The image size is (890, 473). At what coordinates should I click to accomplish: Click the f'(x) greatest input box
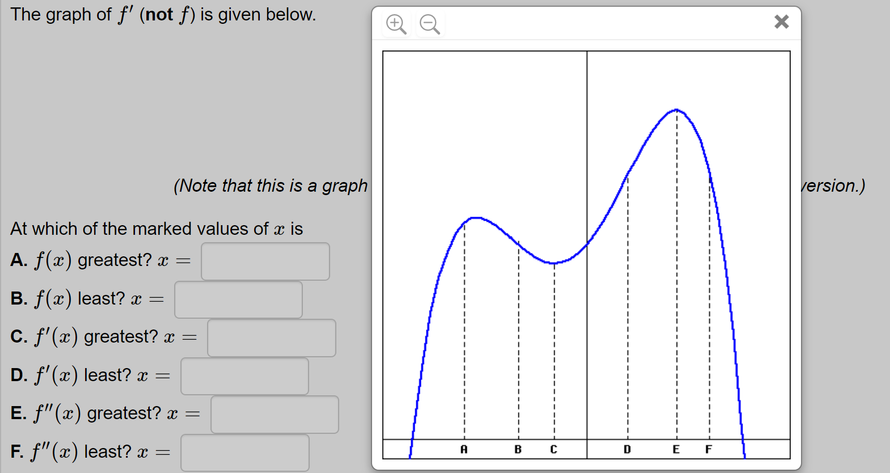click(x=271, y=338)
